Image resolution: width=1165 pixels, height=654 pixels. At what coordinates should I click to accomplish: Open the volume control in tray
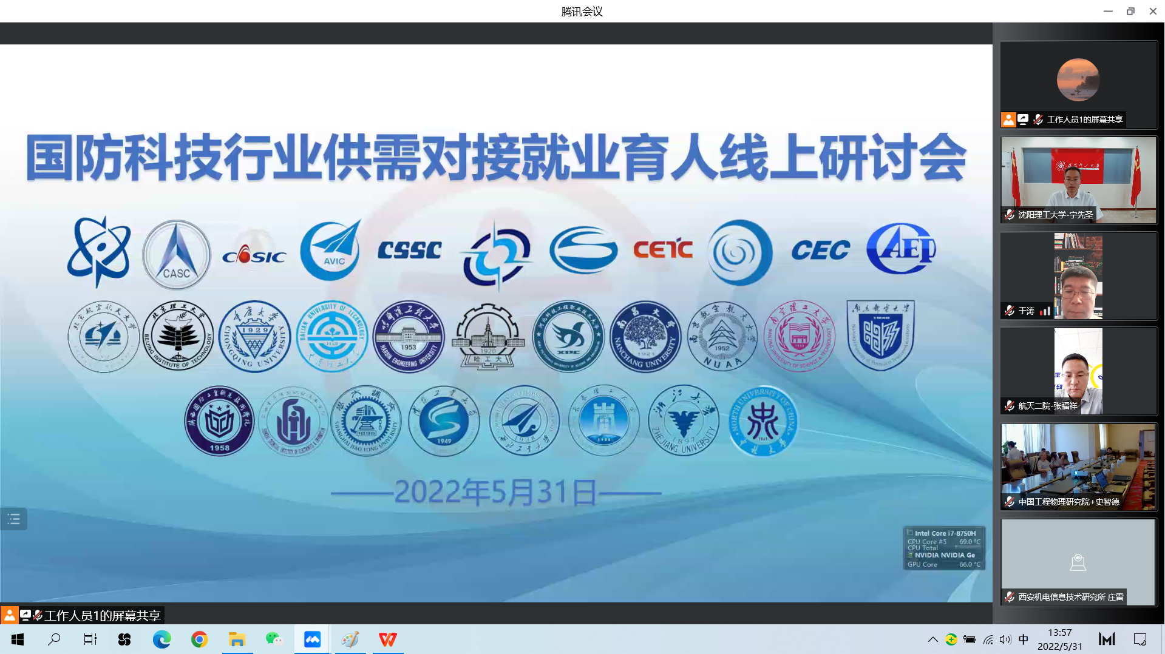1005,639
